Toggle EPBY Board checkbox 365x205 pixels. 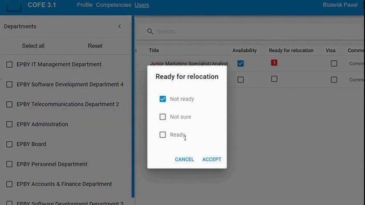9,144
